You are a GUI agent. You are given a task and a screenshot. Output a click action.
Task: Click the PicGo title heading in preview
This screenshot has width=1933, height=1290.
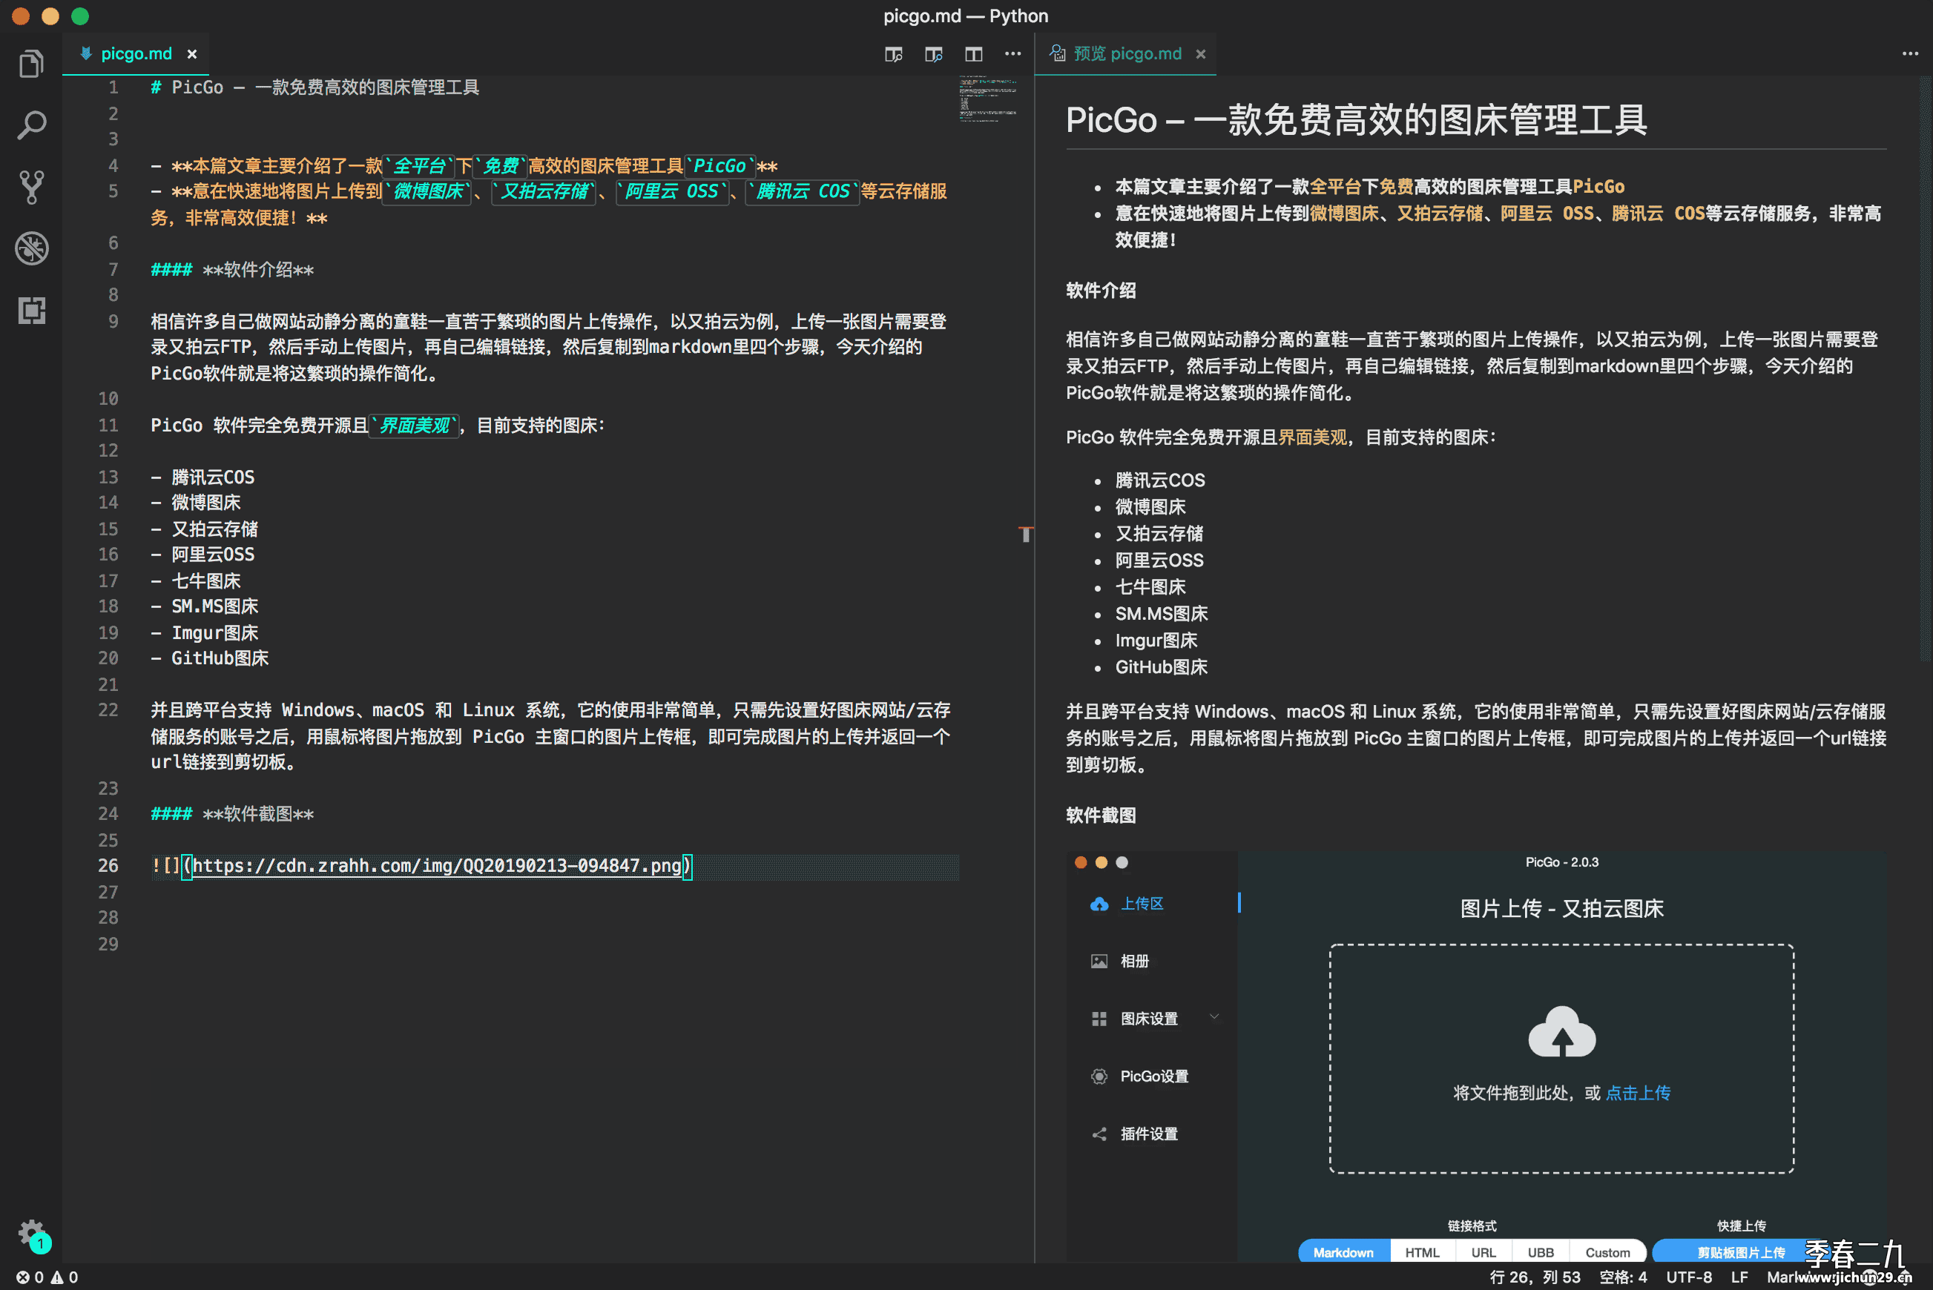click(x=1355, y=120)
